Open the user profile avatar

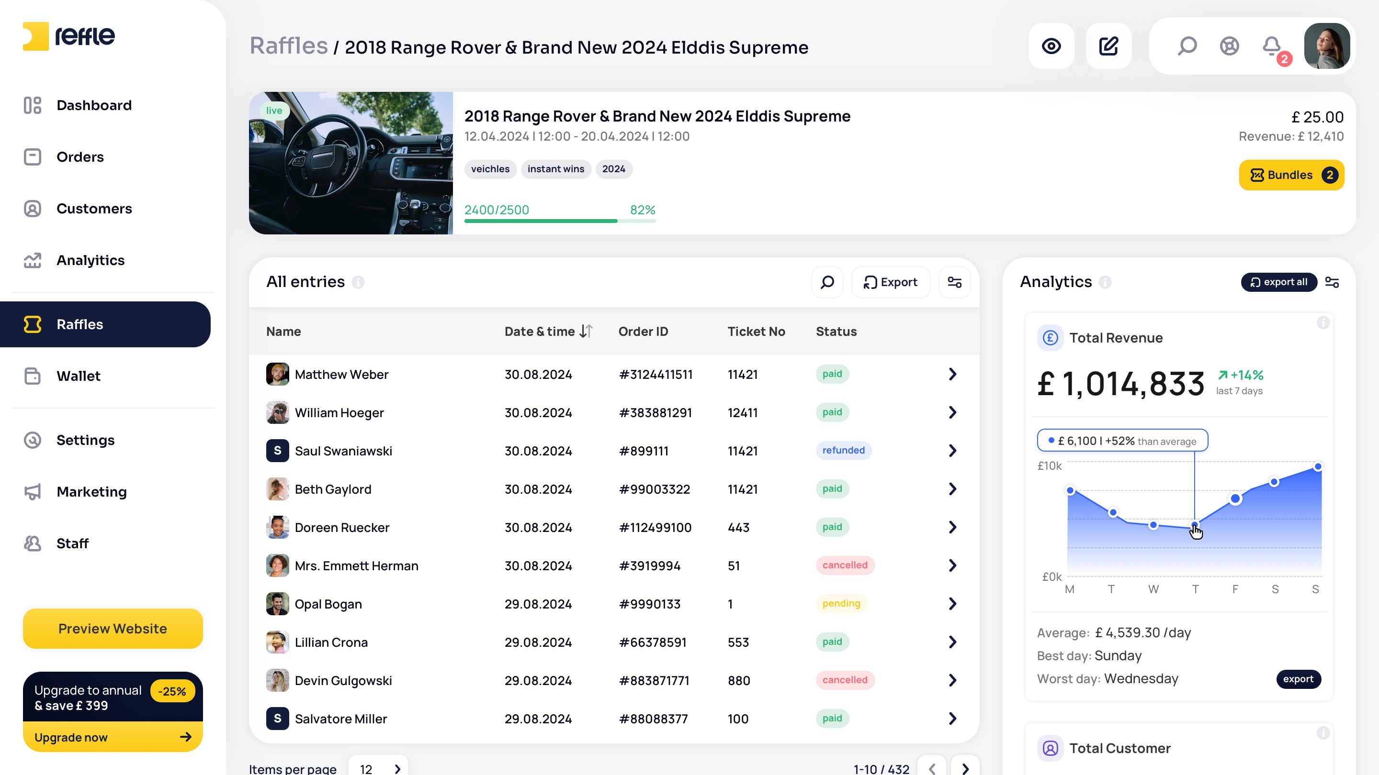(1326, 46)
